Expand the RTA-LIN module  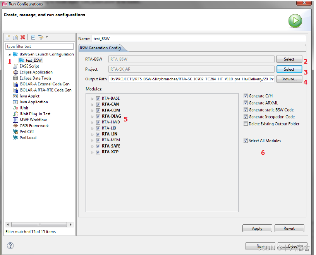(92, 134)
